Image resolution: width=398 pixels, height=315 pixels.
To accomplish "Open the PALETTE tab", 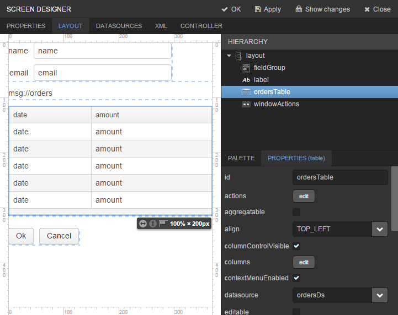I will [x=241, y=158].
